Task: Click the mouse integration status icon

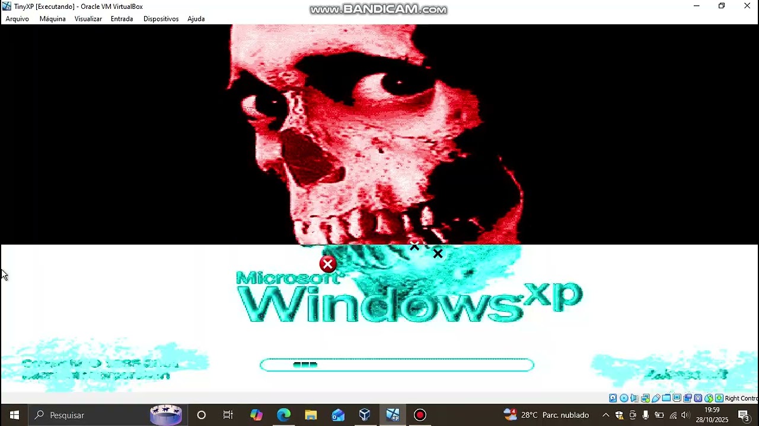Action: click(x=709, y=398)
